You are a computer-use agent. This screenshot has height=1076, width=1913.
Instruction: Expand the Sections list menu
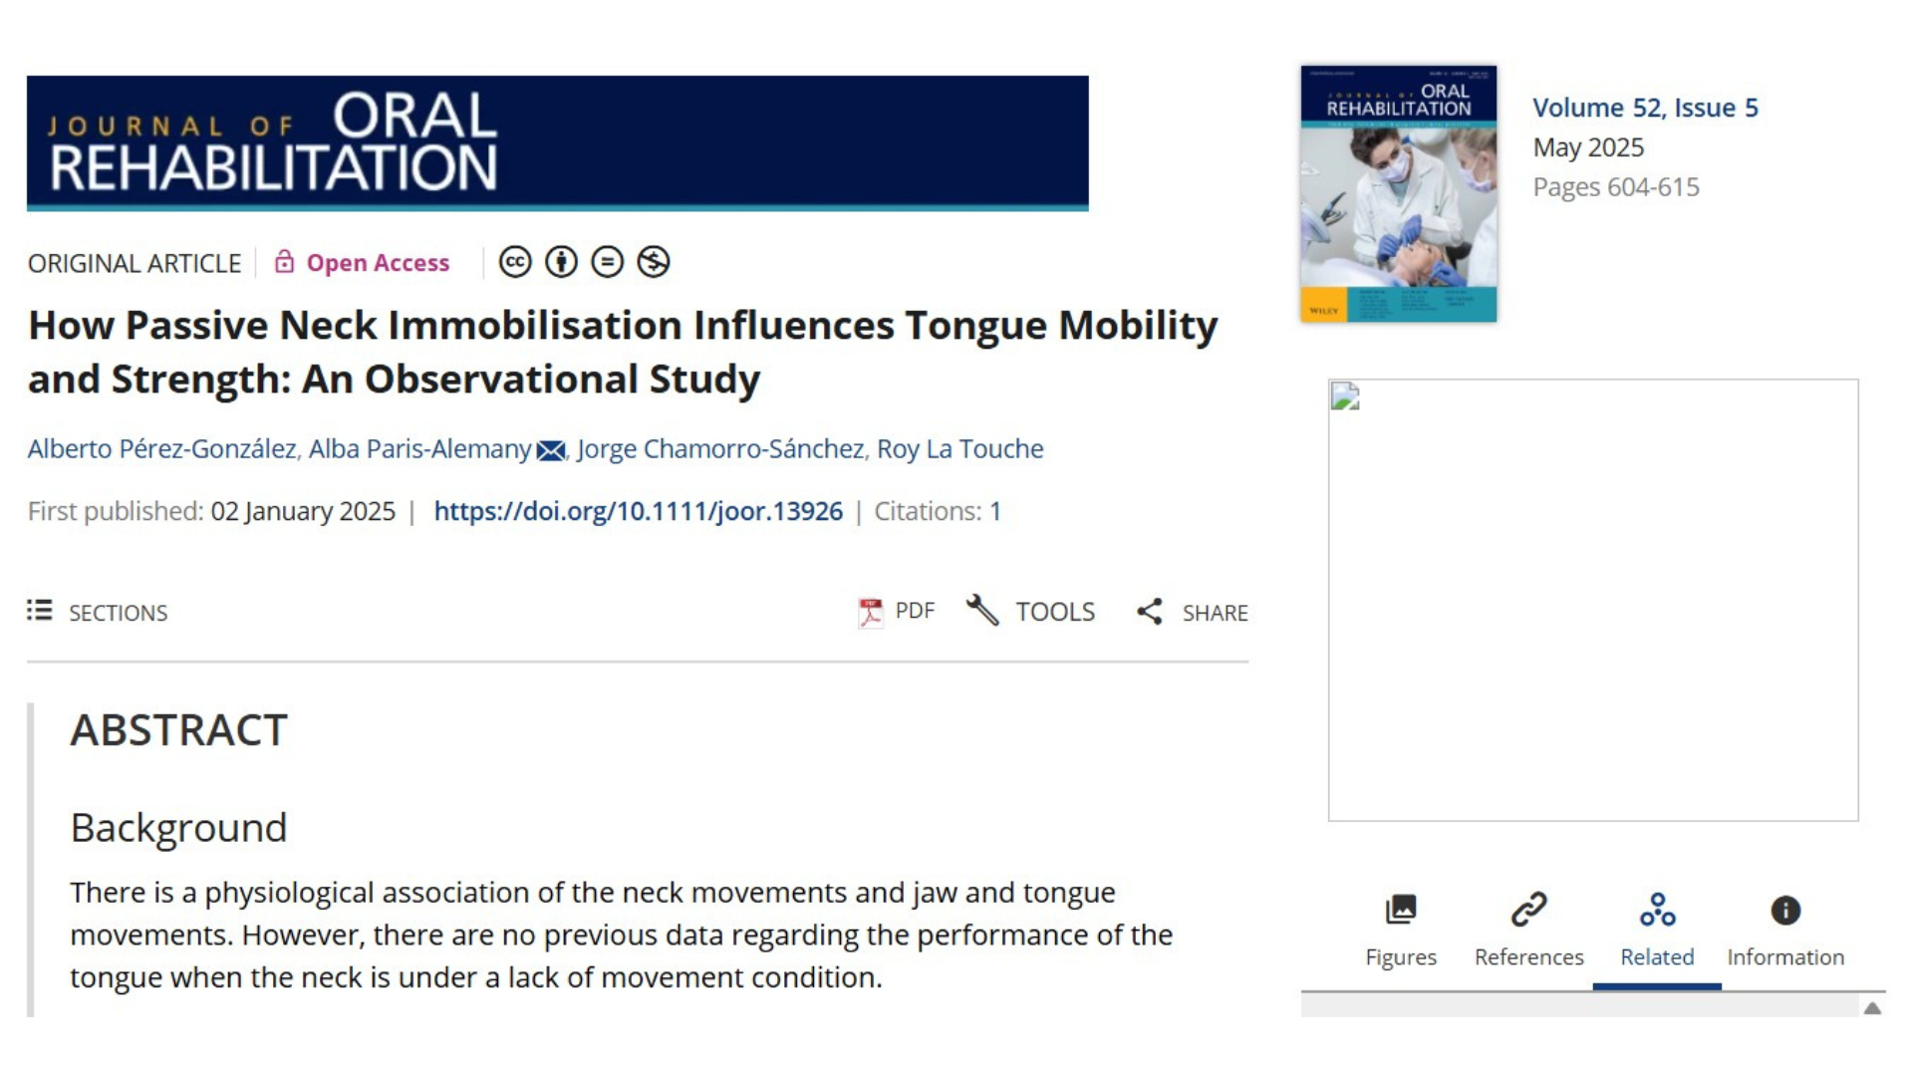click(40, 611)
